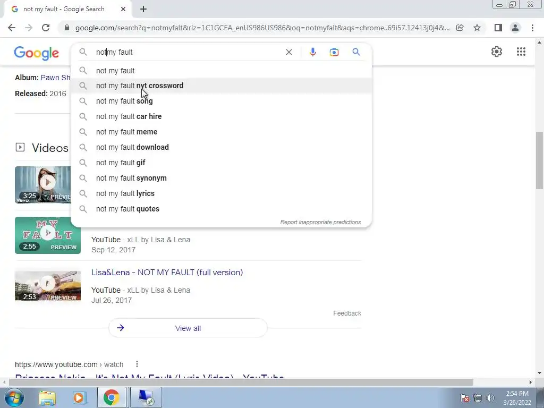Select suggestion 'not my fault lyrics'
544x408 pixels.
point(221,193)
